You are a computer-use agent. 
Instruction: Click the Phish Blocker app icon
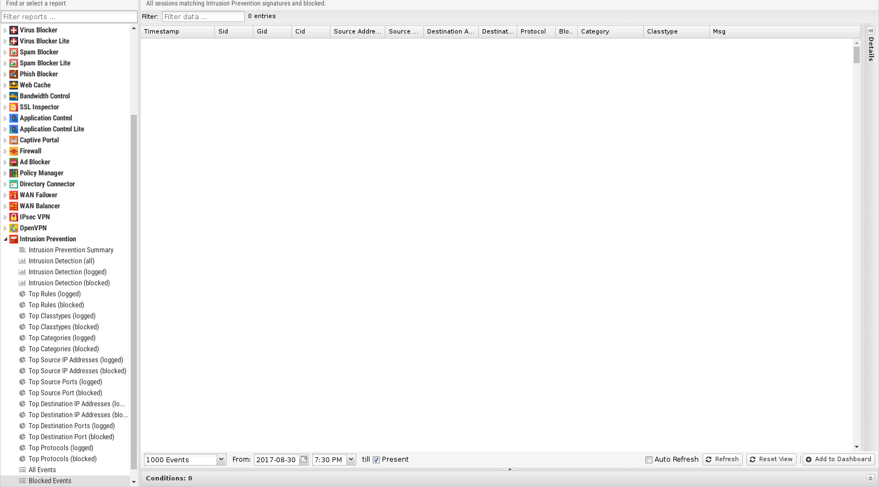click(x=14, y=74)
